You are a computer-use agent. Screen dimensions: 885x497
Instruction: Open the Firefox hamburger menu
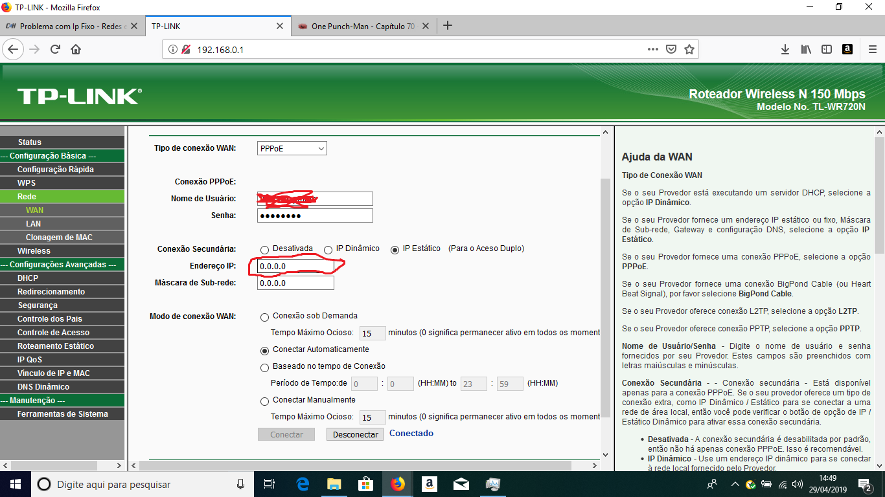tap(872, 49)
